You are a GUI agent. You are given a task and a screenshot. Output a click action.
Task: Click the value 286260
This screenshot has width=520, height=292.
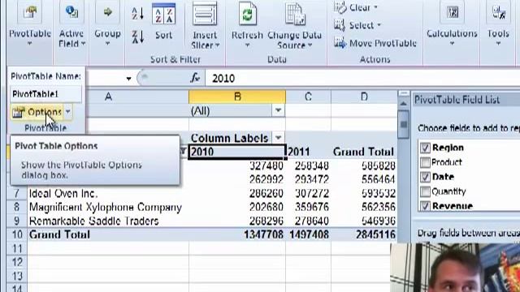click(x=266, y=193)
